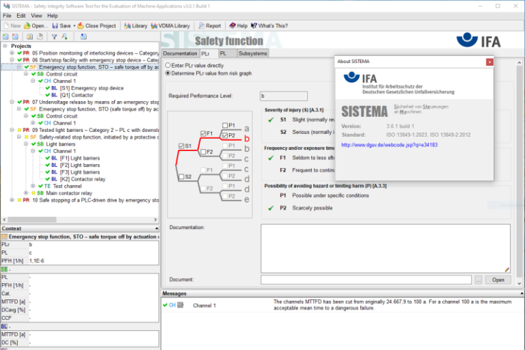Click the Document path input field

tap(366, 280)
